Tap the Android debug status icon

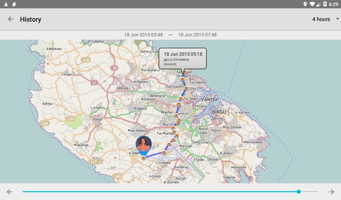point(14,4)
